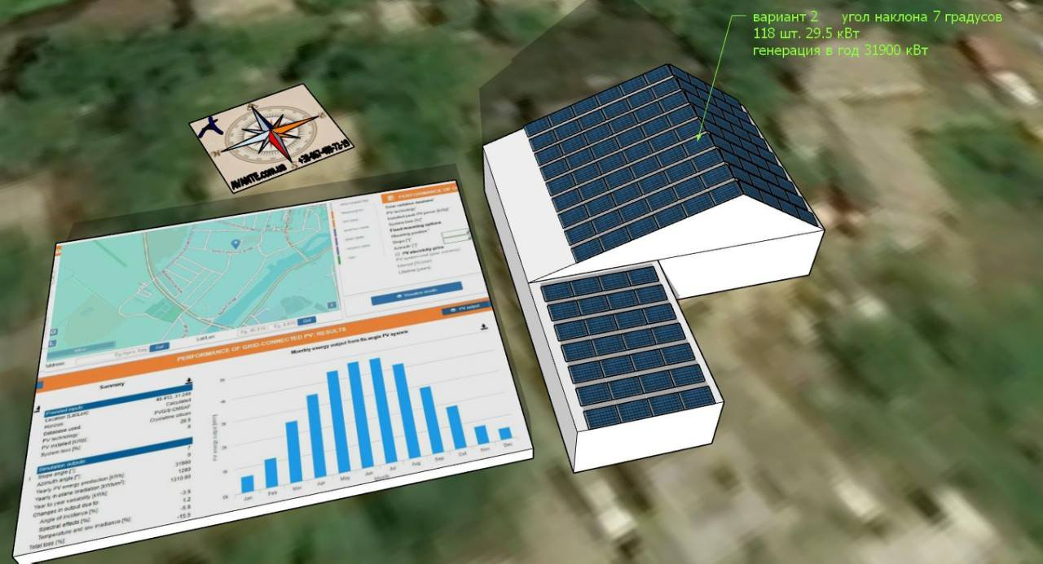Click the blue location pin on the map

tap(235, 243)
